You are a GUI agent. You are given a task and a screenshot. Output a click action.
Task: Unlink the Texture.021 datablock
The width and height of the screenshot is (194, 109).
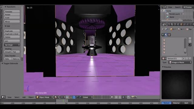(x=190, y=58)
